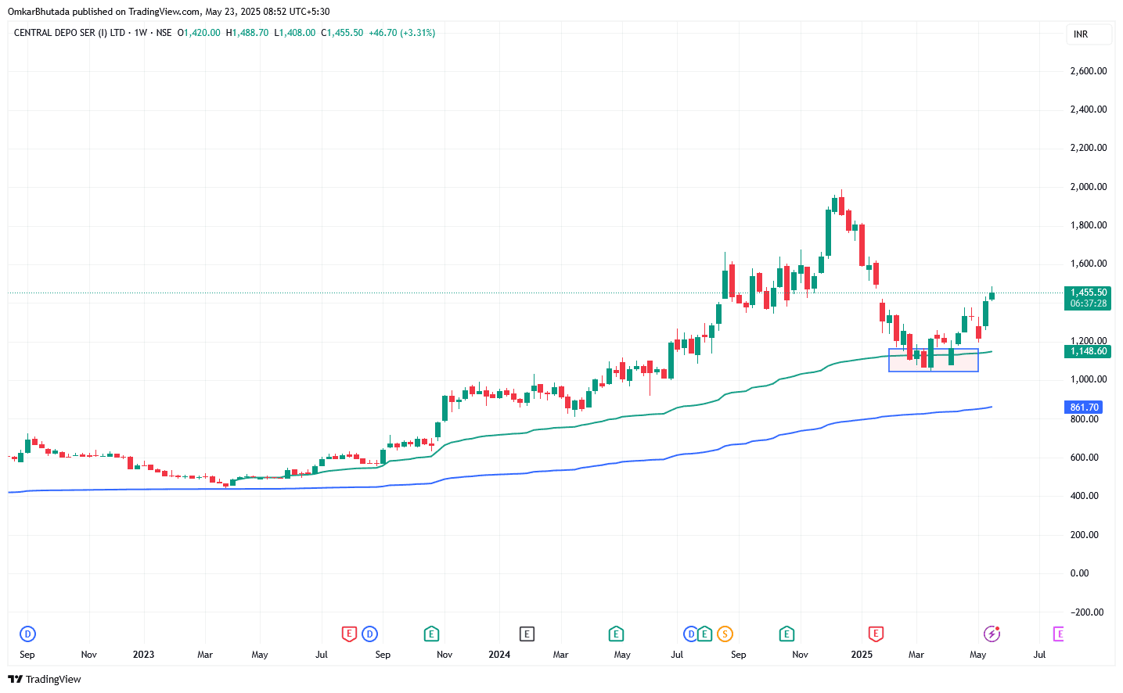Click the 1W interval label in the header
Image resolution: width=1123 pixels, height=693 pixels.
(141, 33)
